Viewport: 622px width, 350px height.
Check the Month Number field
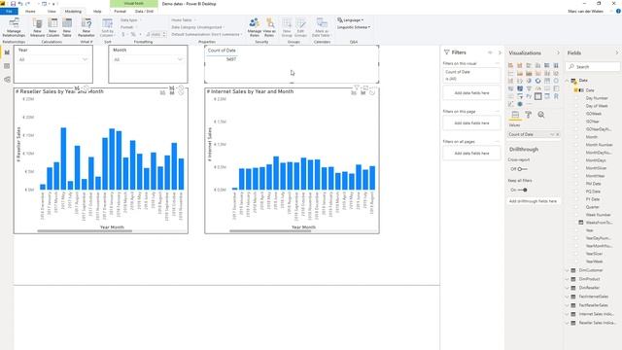pos(576,145)
